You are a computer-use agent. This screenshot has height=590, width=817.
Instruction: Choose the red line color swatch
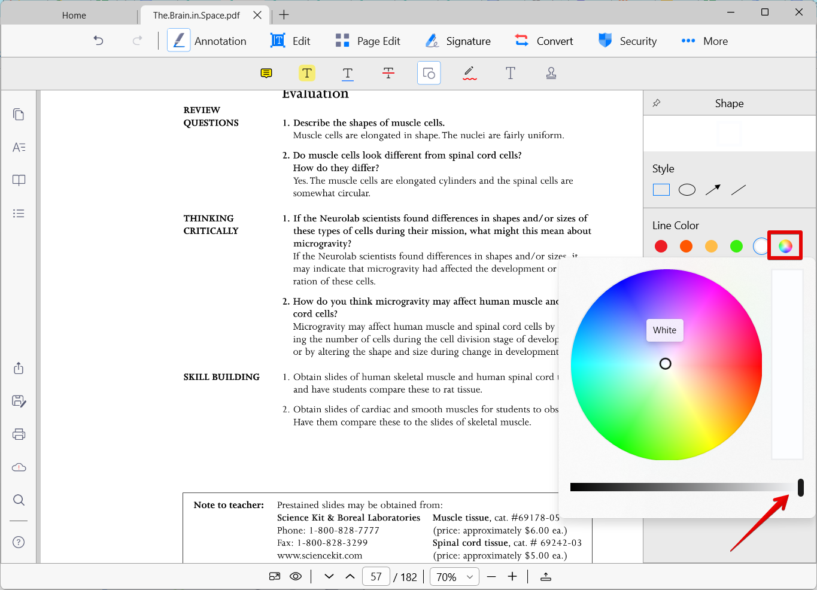pyautogui.click(x=661, y=246)
